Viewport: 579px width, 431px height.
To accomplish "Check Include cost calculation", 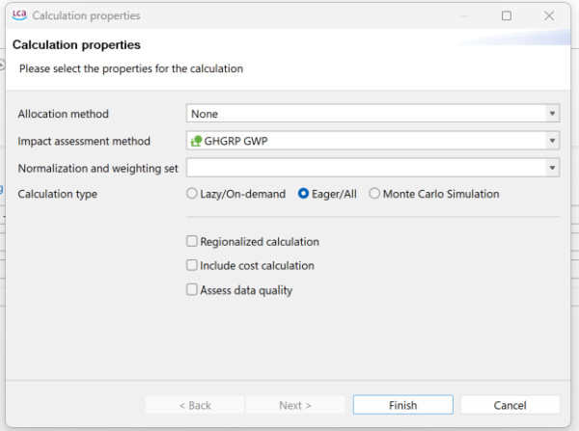I will pyautogui.click(x=192, y=265).
